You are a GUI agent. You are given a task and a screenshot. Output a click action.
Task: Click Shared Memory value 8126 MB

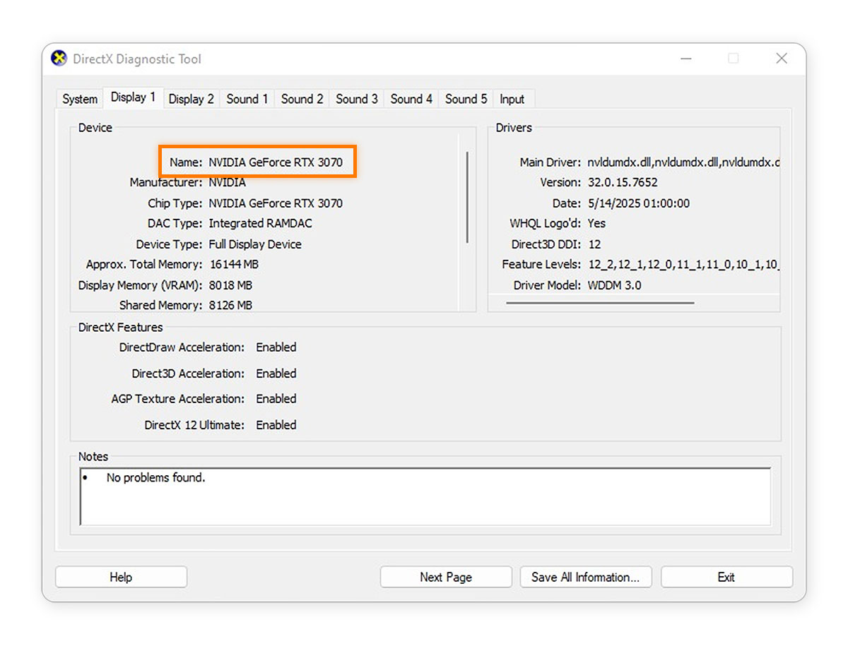coord(230,305)
